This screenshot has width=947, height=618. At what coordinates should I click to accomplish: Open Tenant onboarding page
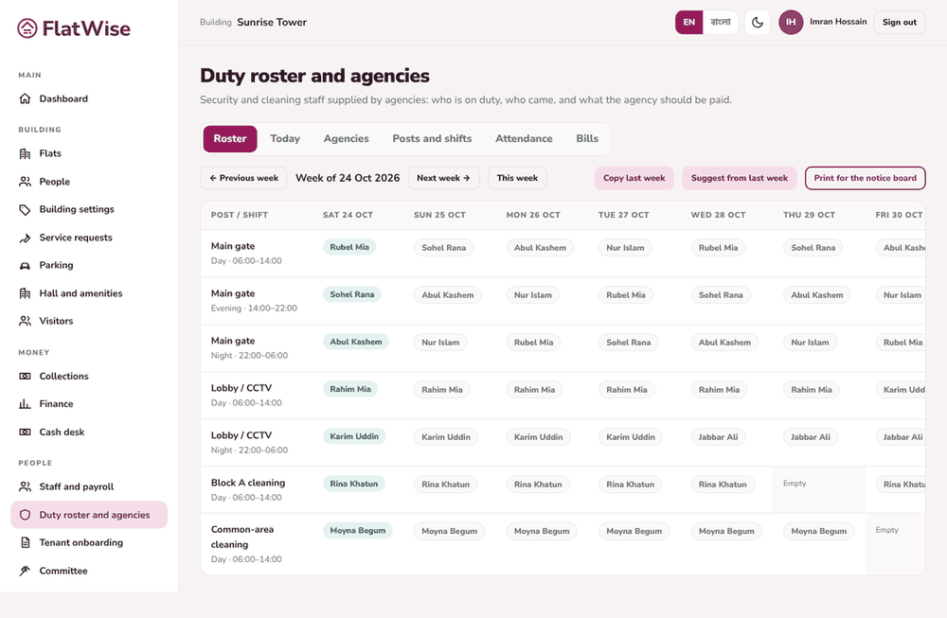click(89, 542)
